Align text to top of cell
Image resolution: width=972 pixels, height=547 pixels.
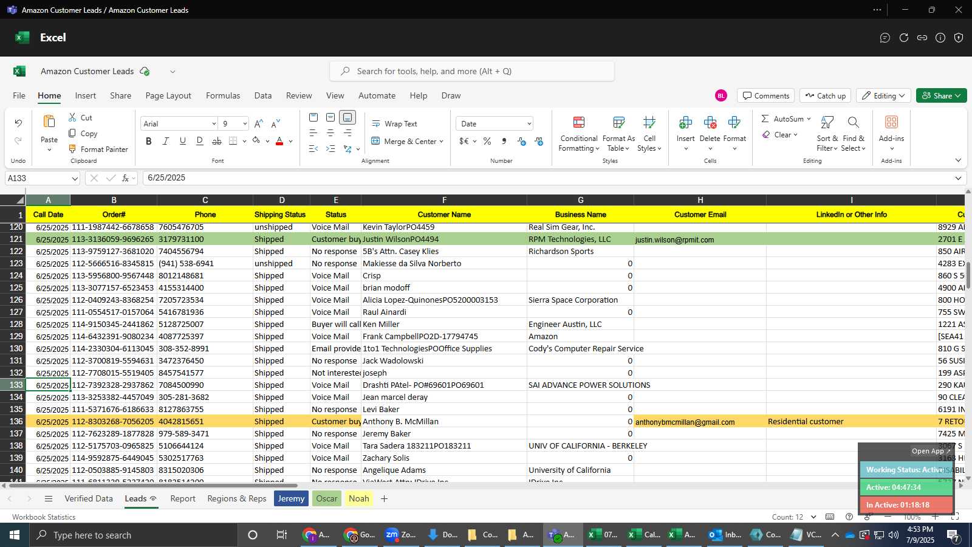[x=313, y=117]
